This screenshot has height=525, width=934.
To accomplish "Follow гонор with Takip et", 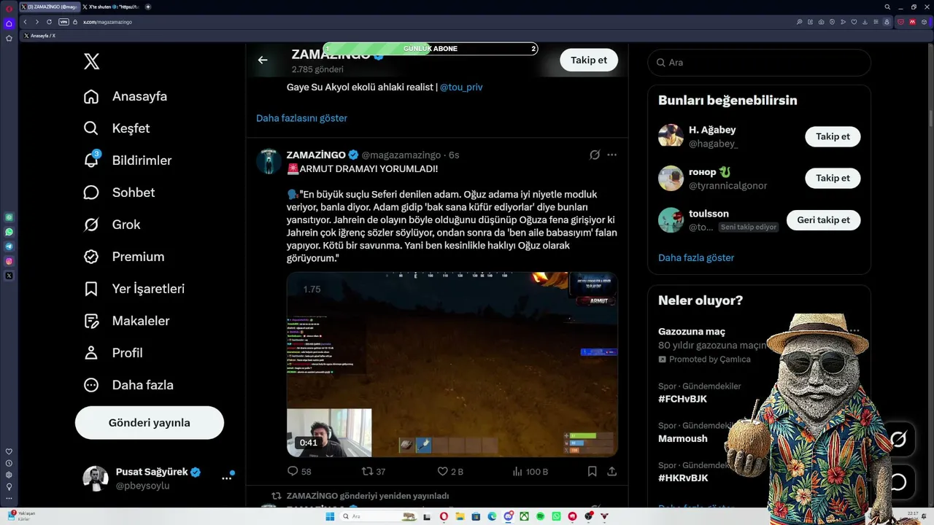I will pos(833,178).
